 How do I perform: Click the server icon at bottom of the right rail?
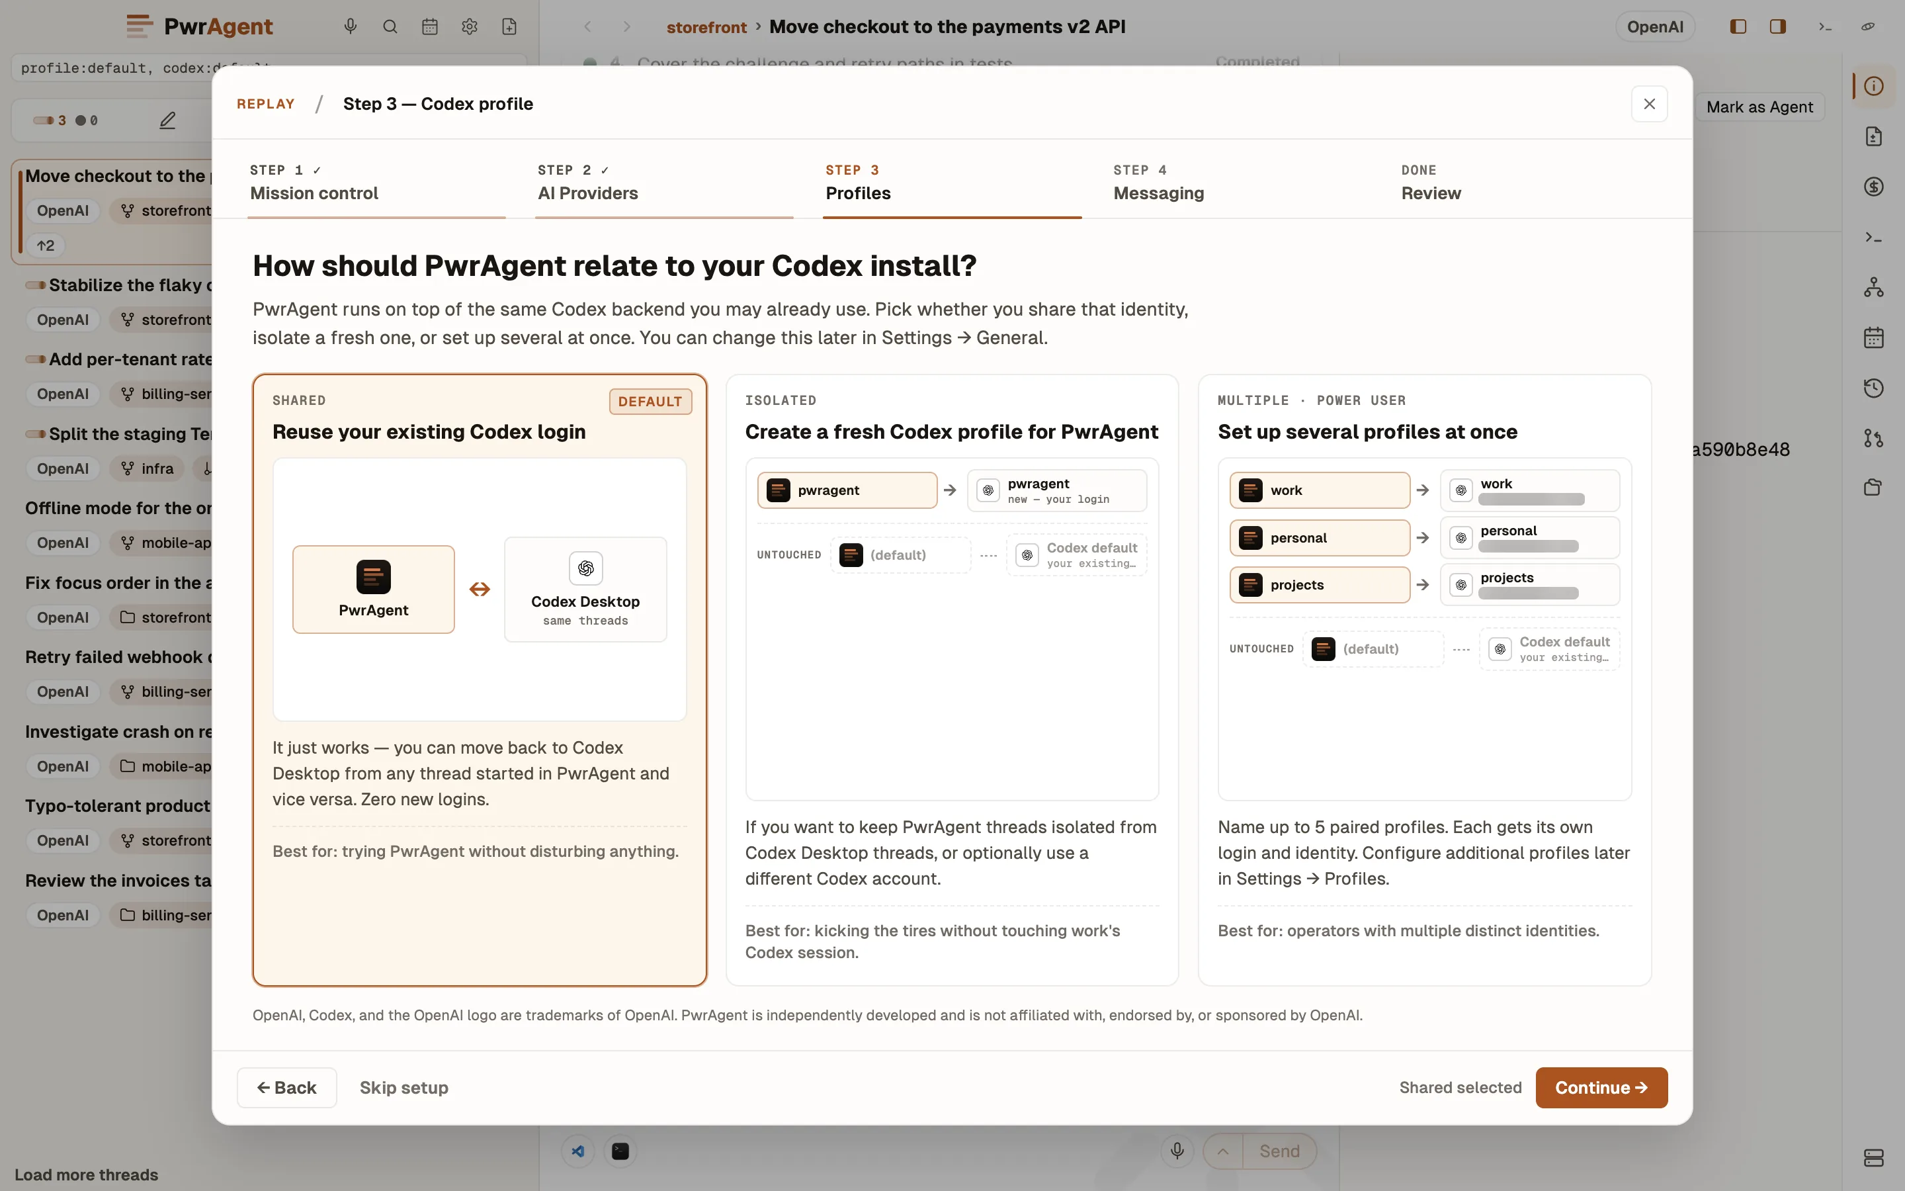coord(1873,1157)
